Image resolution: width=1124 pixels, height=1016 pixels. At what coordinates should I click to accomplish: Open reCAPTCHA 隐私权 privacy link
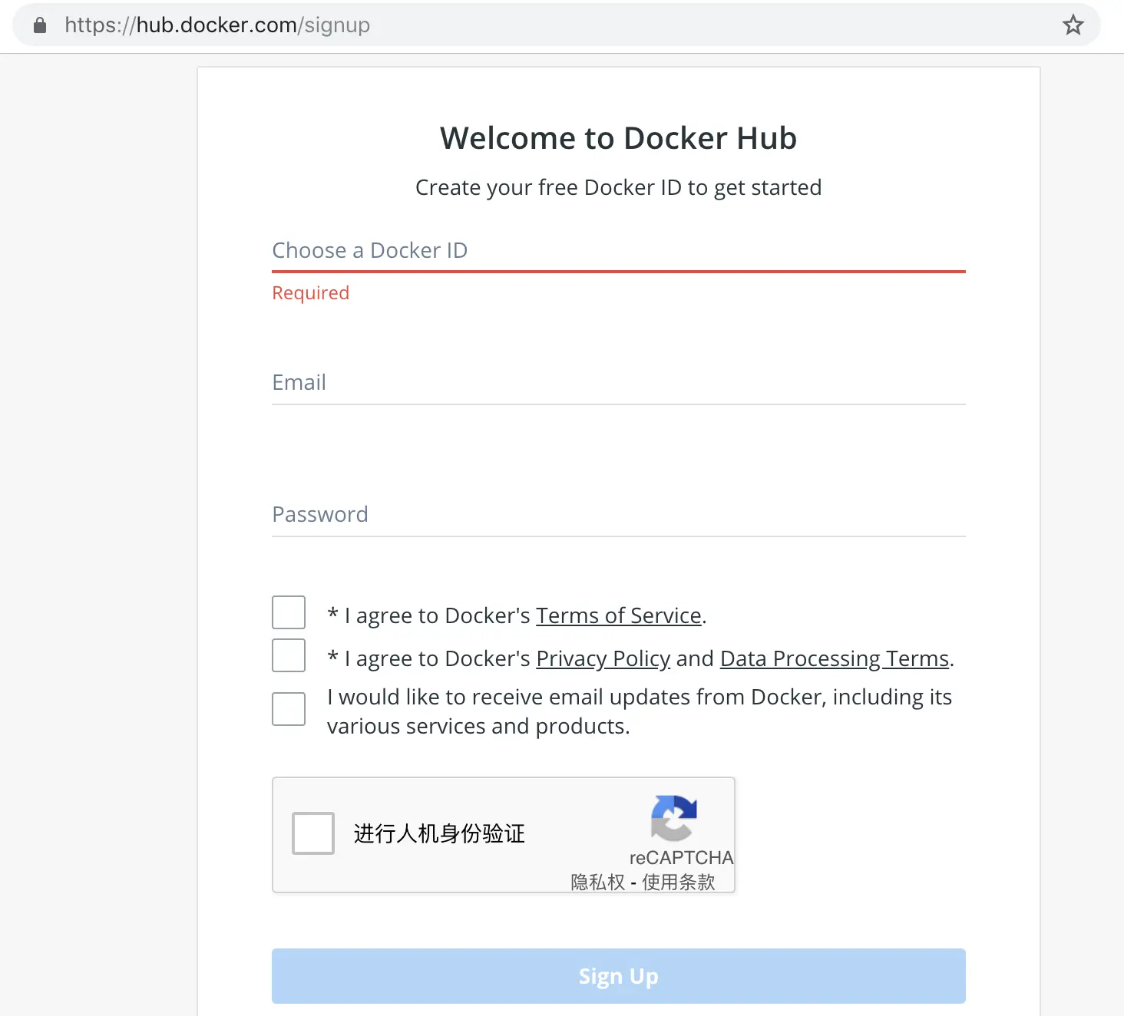tap(598, 882)
